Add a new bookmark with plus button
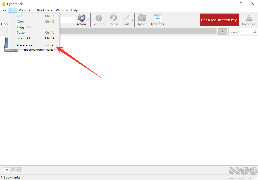Viewport: 258px width, 180px height. [7, 170]
